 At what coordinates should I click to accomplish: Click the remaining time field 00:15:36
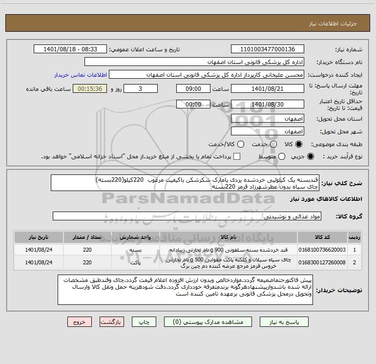pos(90,88)
